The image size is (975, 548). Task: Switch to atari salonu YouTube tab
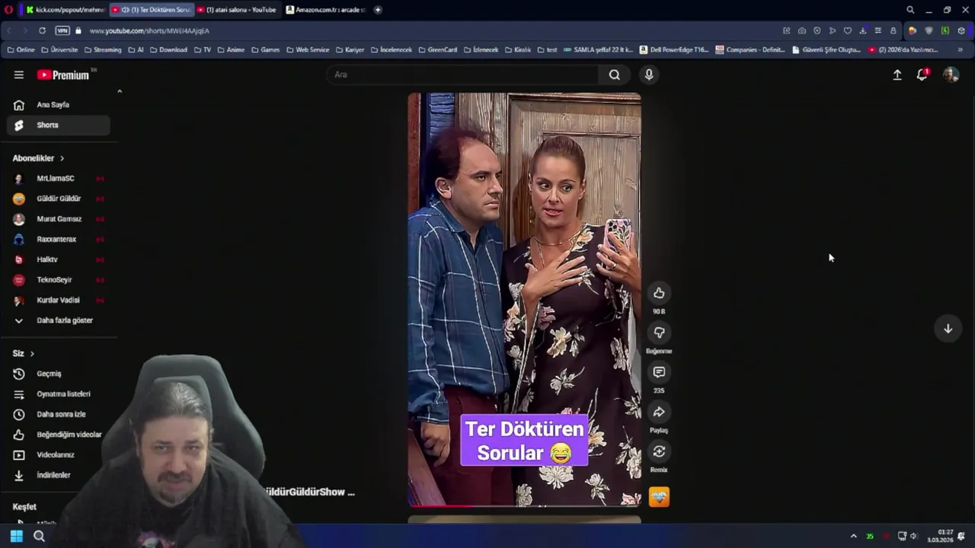tap(238, 10)
